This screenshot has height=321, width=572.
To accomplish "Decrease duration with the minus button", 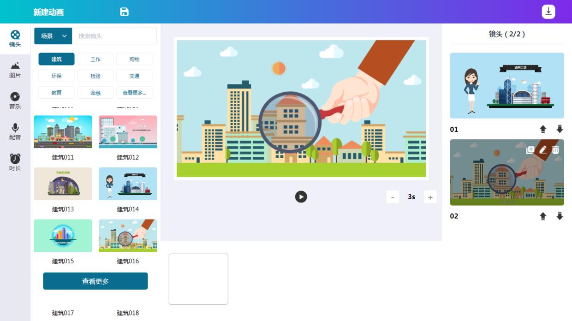I will click(393, 197).
